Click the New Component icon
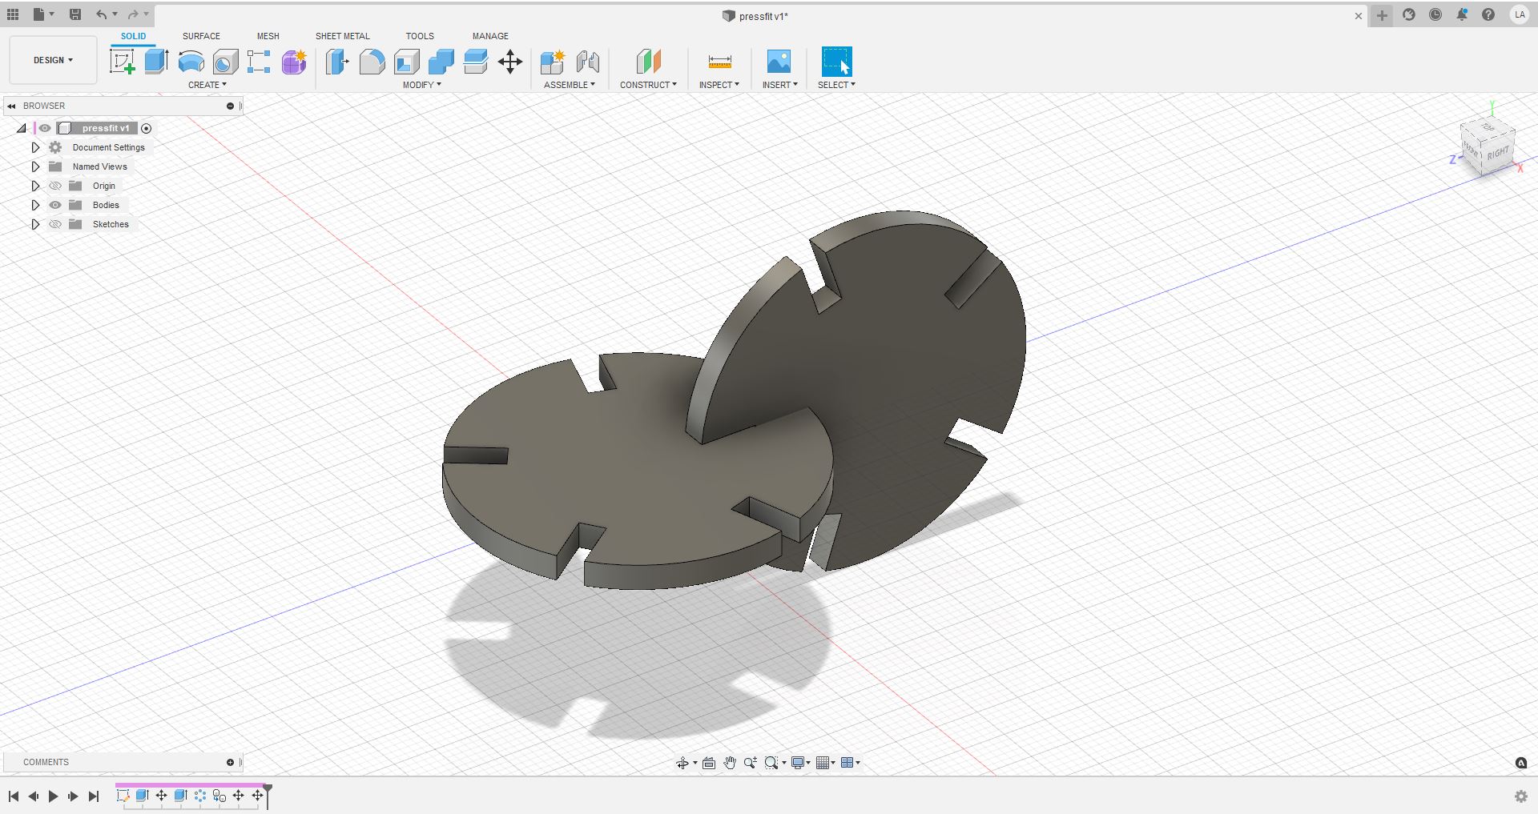Screen dimensions: 1538x814 tap(553, 62)
